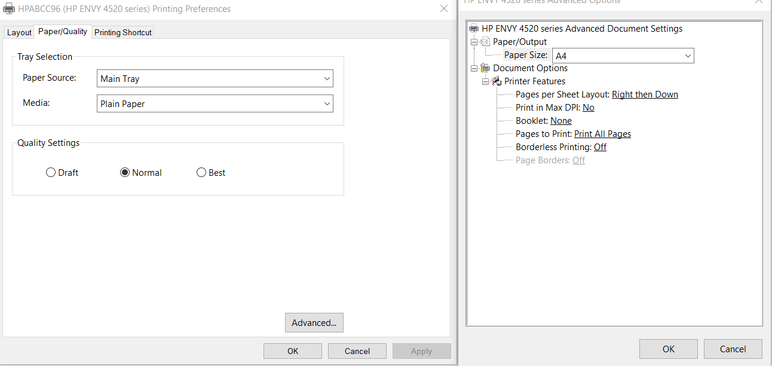Click the Document Options icon

click(x=485, y=68)
